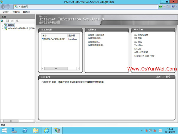Click the globe Create Connection icon
The height and width of the screenshot is (134, 178).
pos(2,21)
